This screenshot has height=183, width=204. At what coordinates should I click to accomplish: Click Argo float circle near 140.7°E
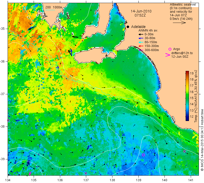tap(184, 151)
